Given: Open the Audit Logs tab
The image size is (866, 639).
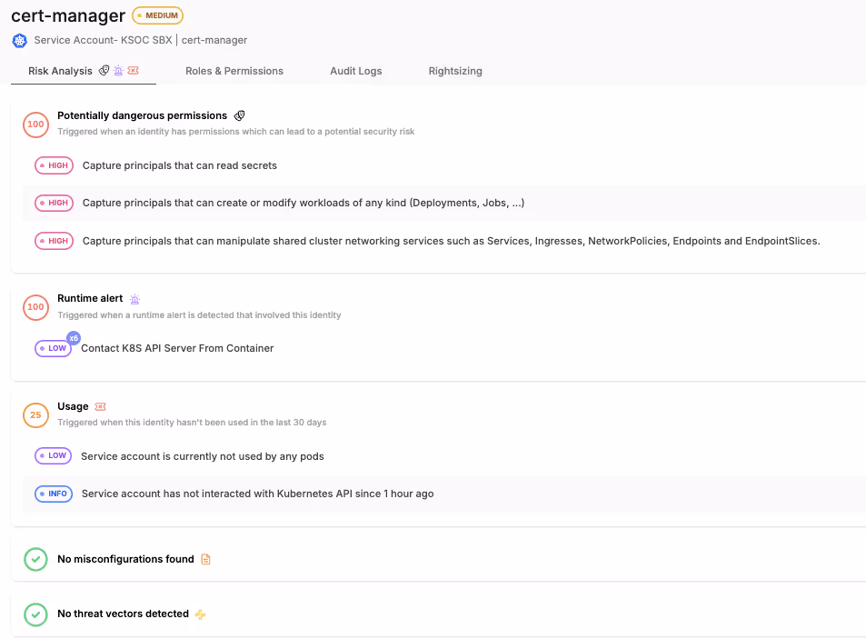Looking at the screenshot, I should 355,71.
